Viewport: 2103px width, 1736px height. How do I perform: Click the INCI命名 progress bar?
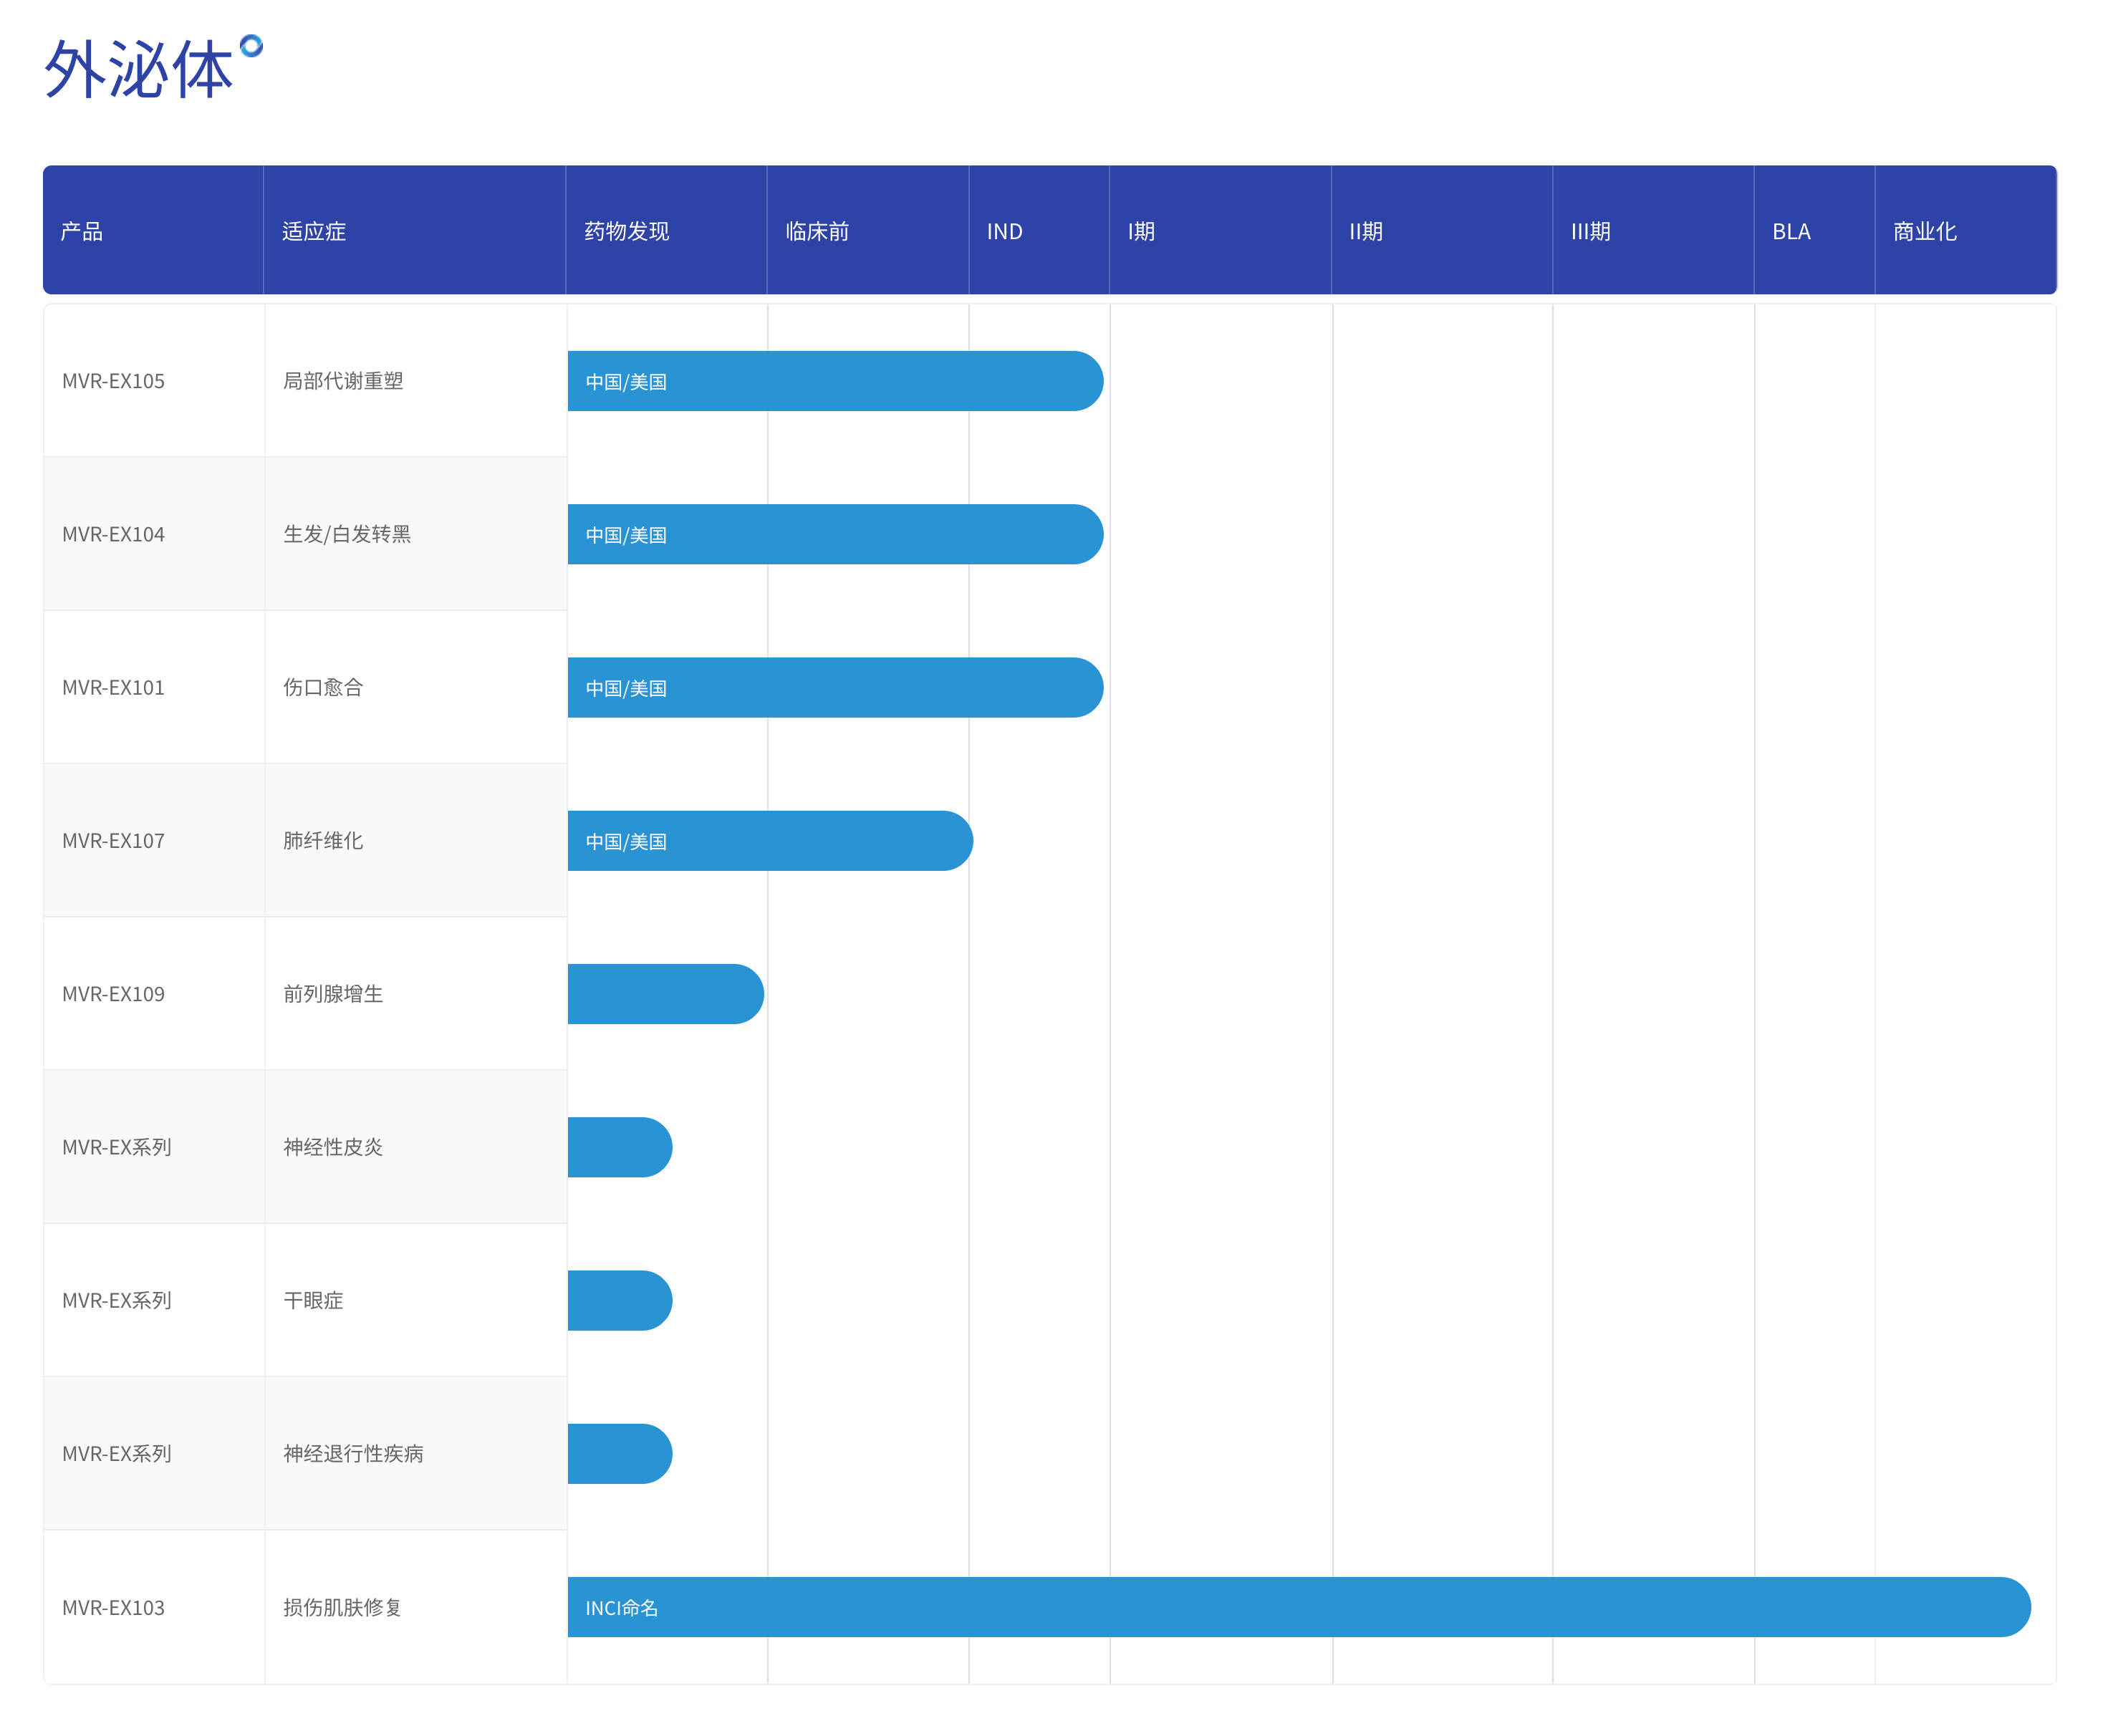[1299, 1607]
